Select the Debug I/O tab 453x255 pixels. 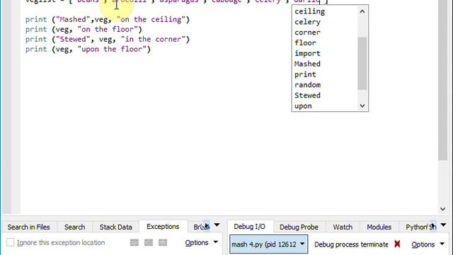pos(249,227)
